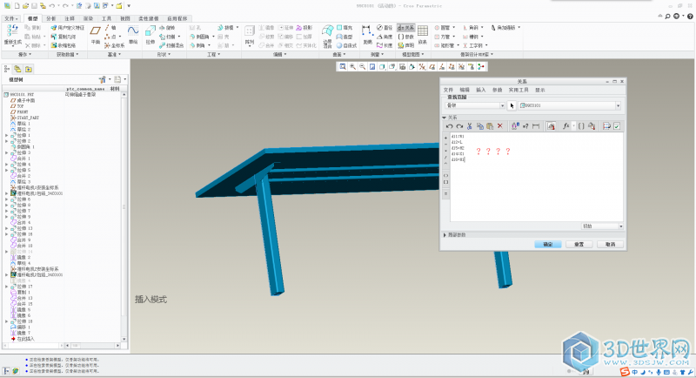Viewport: 696px width, 378px height.
Task: Switch to the Annotate (注释) ribbon tab
Action: (x=70, y=18)
